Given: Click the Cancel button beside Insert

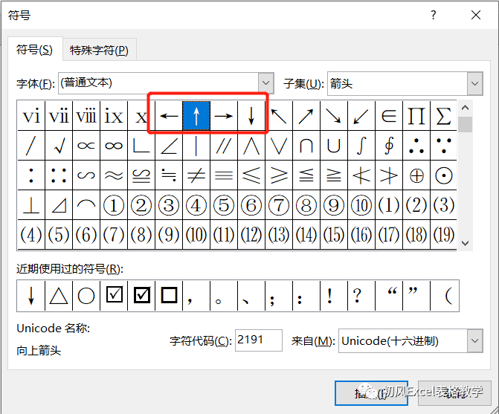Looking at the screenshot, I should (454, 393).
